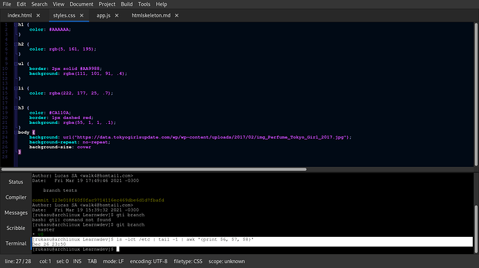Click the 'scope: unknown' status entry
479x268 pixels.
click(227, 261)
